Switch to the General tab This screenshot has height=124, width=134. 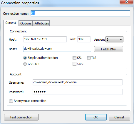(x=11, y=23)
